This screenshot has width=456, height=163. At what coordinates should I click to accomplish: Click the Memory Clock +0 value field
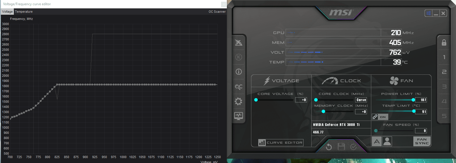coord(361,112)
